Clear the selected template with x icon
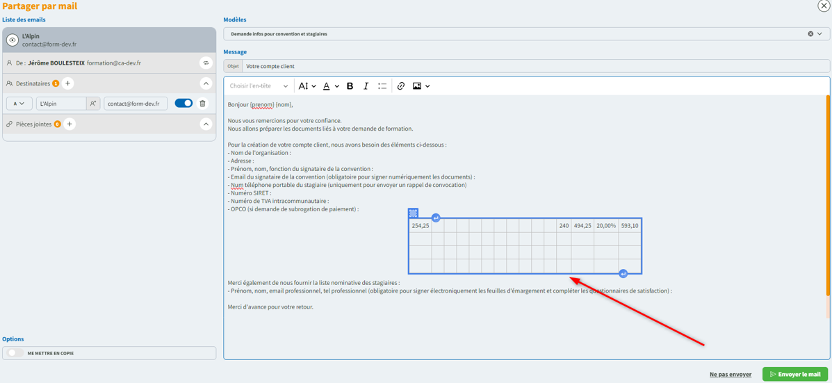 (x=810, y=33)
